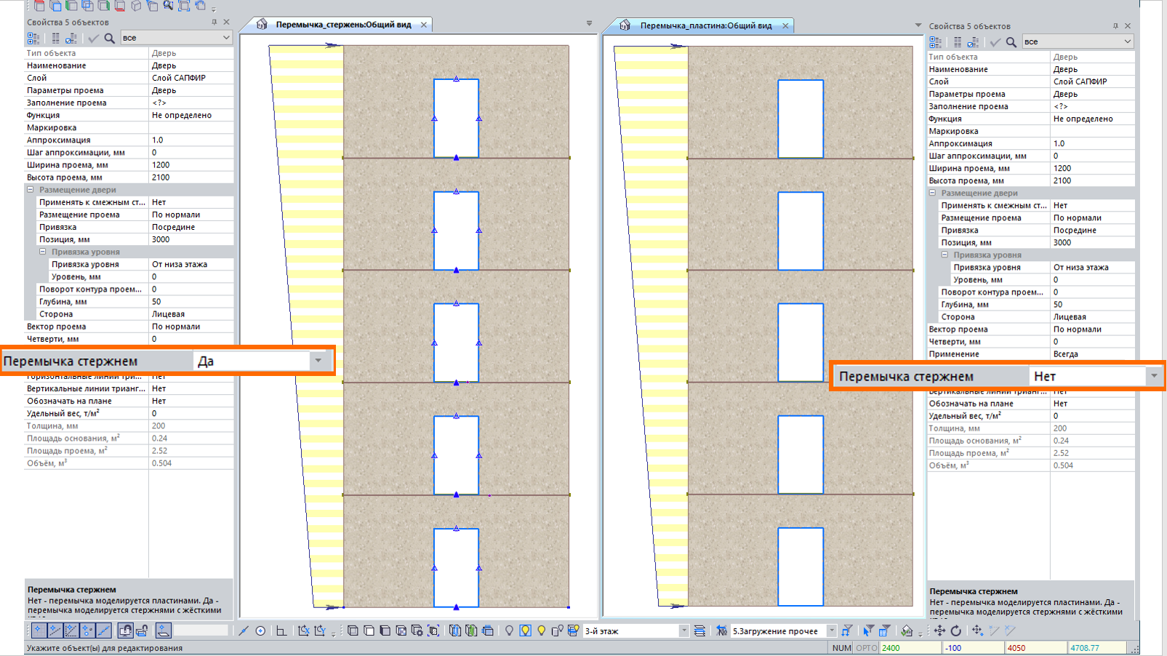
Task: Click the left 'Ширина проема, мм' value 1200
Action: [x=191, y=165]
